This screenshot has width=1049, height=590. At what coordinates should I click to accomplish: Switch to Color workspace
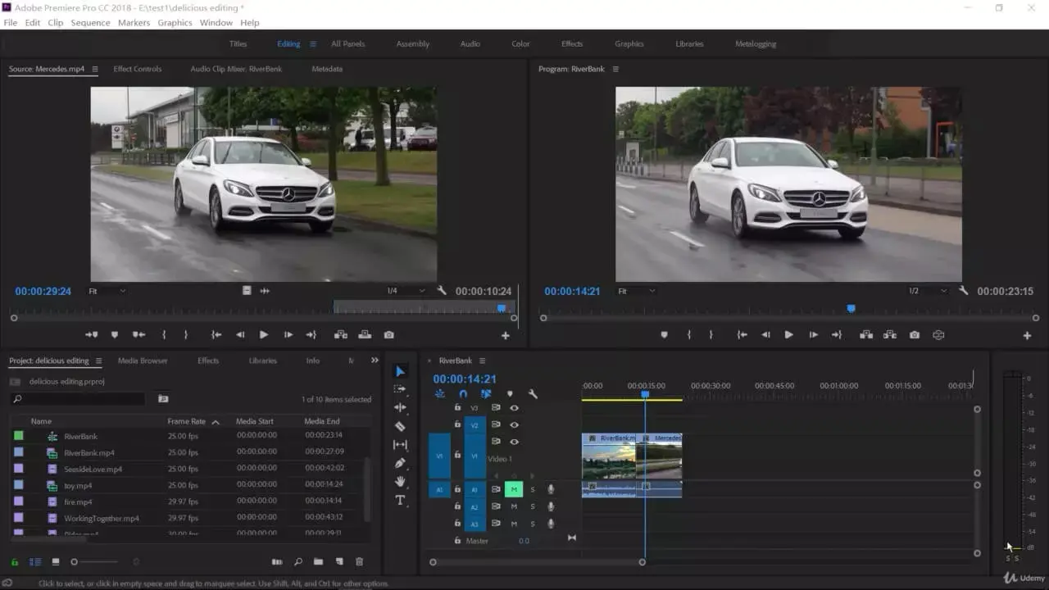click(520, 44)
